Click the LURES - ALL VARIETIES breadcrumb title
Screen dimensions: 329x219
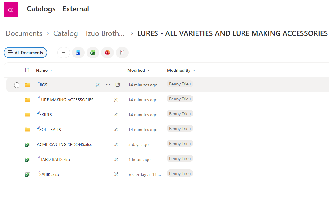coord(232,33)
